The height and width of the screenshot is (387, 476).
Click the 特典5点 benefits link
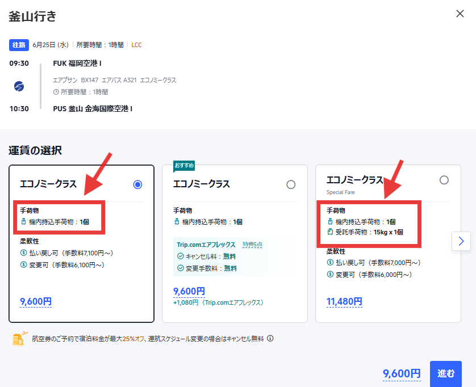pyautogui.click(x=252, y=245)
